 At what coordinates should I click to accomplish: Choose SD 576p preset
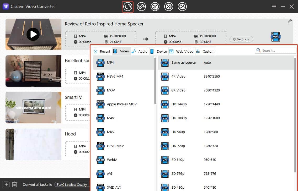click(x=226, y=173)
